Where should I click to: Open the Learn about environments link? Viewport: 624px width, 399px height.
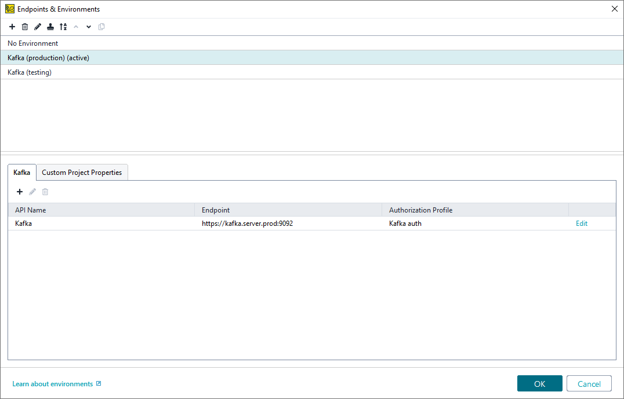tap(53, 384)
